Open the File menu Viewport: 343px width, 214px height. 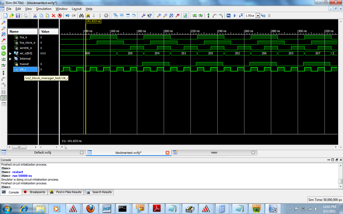(9, 9)
